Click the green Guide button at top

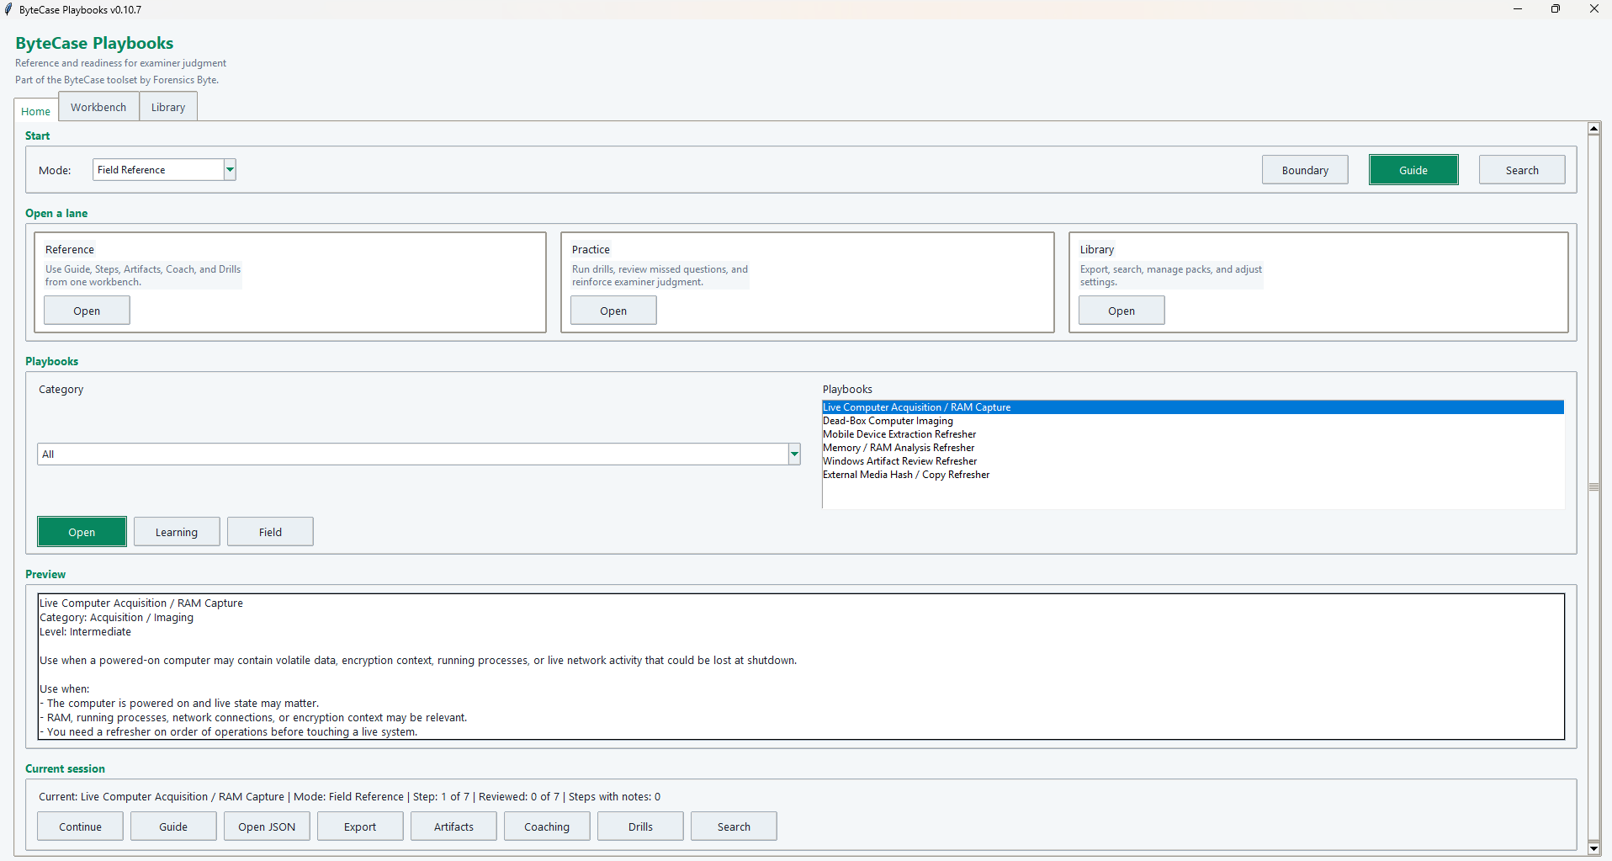1413,169
